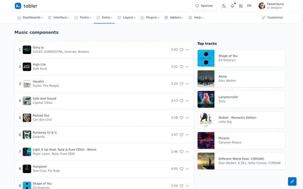303x189 pixels.
Task: Heart the Hangover track
Action: (181, 169)
